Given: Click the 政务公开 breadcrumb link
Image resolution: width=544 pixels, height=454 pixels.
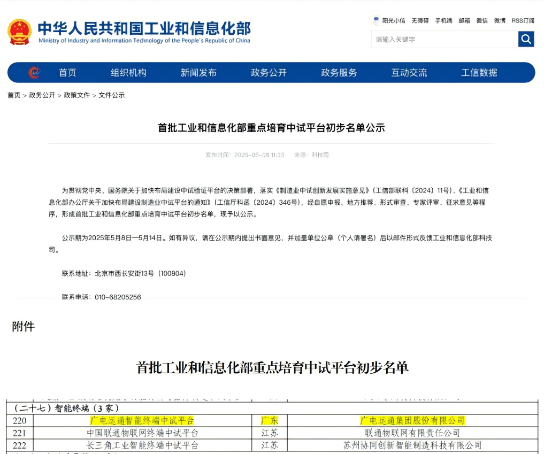Looking at the screenshot, I should [x=43, y=95].
